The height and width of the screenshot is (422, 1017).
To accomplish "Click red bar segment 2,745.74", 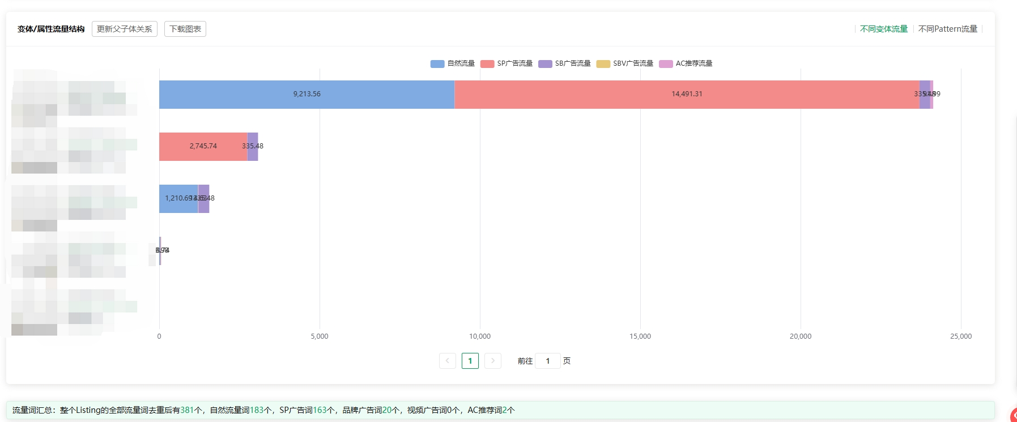I will 203,146.
